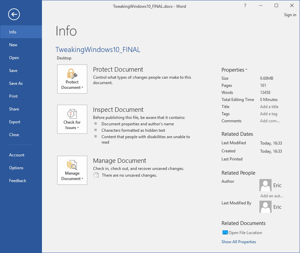Screen dimensions: 300x253
Task: Select Save As in the sidebar
Action: [x=21, y=83]
